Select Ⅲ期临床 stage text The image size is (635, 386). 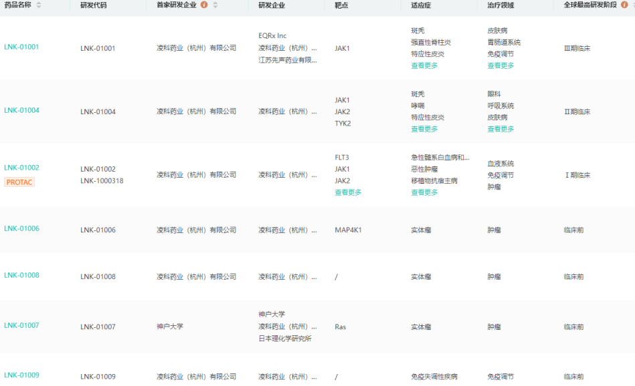pos(577,49)
